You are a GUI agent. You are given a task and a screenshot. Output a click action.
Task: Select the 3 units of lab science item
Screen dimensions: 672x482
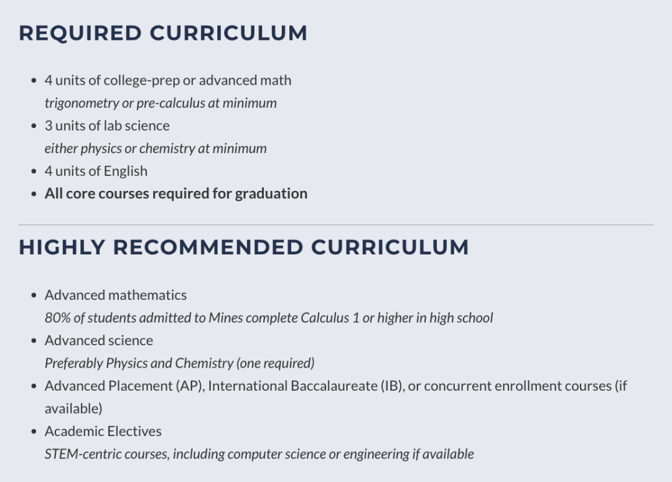click(107, 126)
